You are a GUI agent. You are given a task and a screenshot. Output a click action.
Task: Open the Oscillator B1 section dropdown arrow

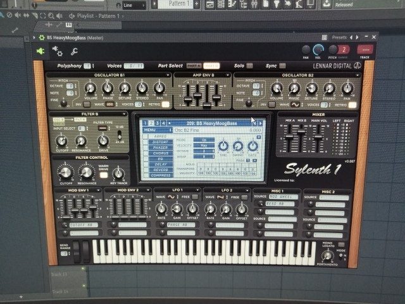pos(168,75)
